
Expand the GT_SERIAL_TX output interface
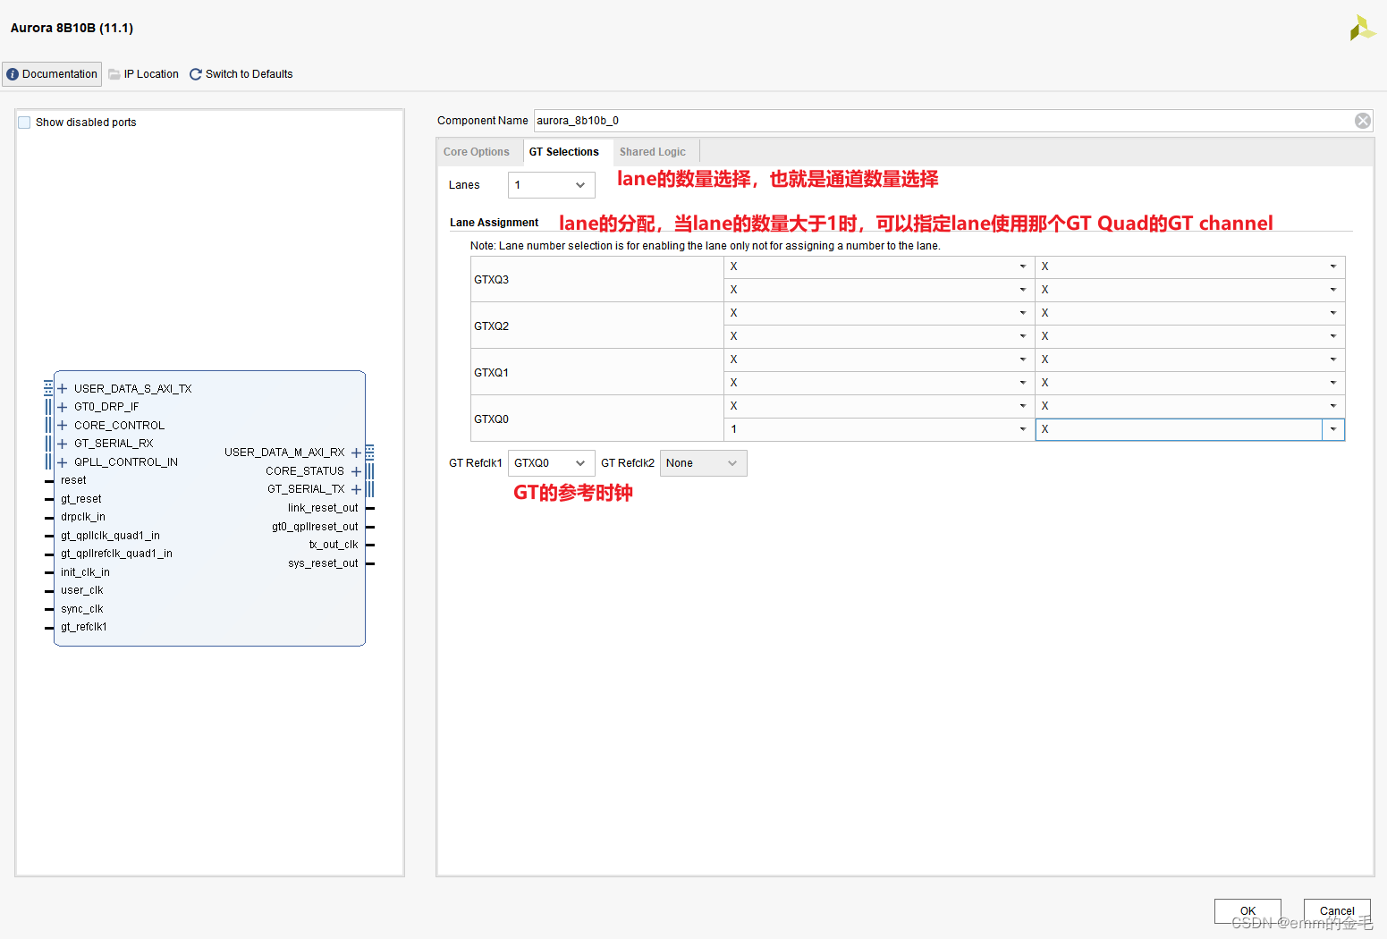point(356,488)
